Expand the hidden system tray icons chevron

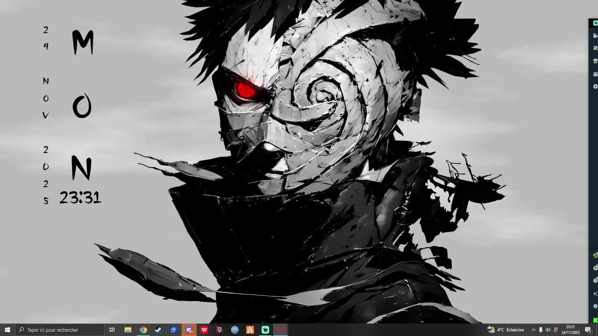coord(534,330)
